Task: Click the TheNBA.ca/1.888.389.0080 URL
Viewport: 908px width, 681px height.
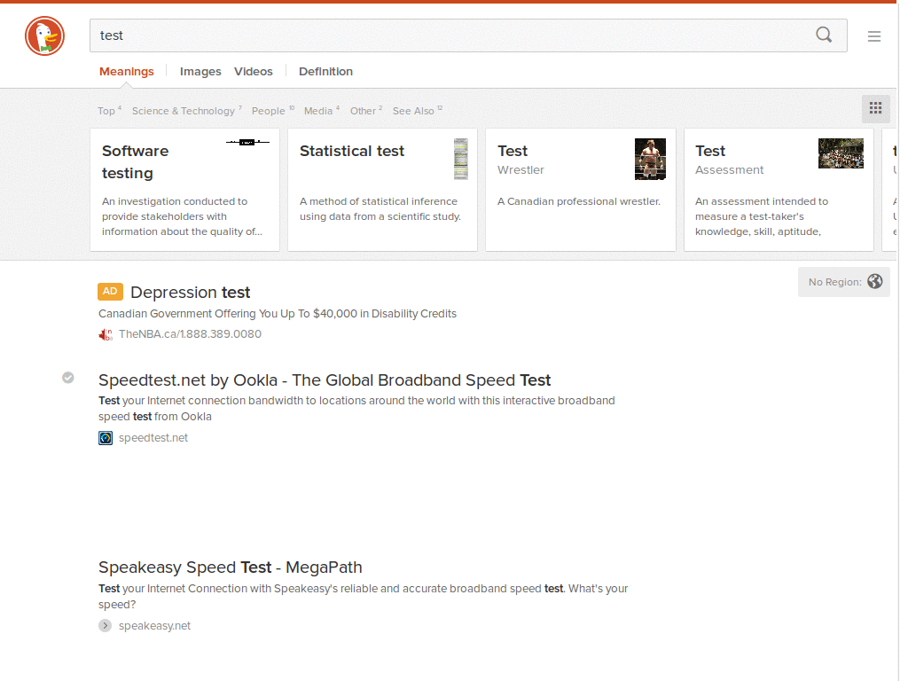Action: click(190, 334)
